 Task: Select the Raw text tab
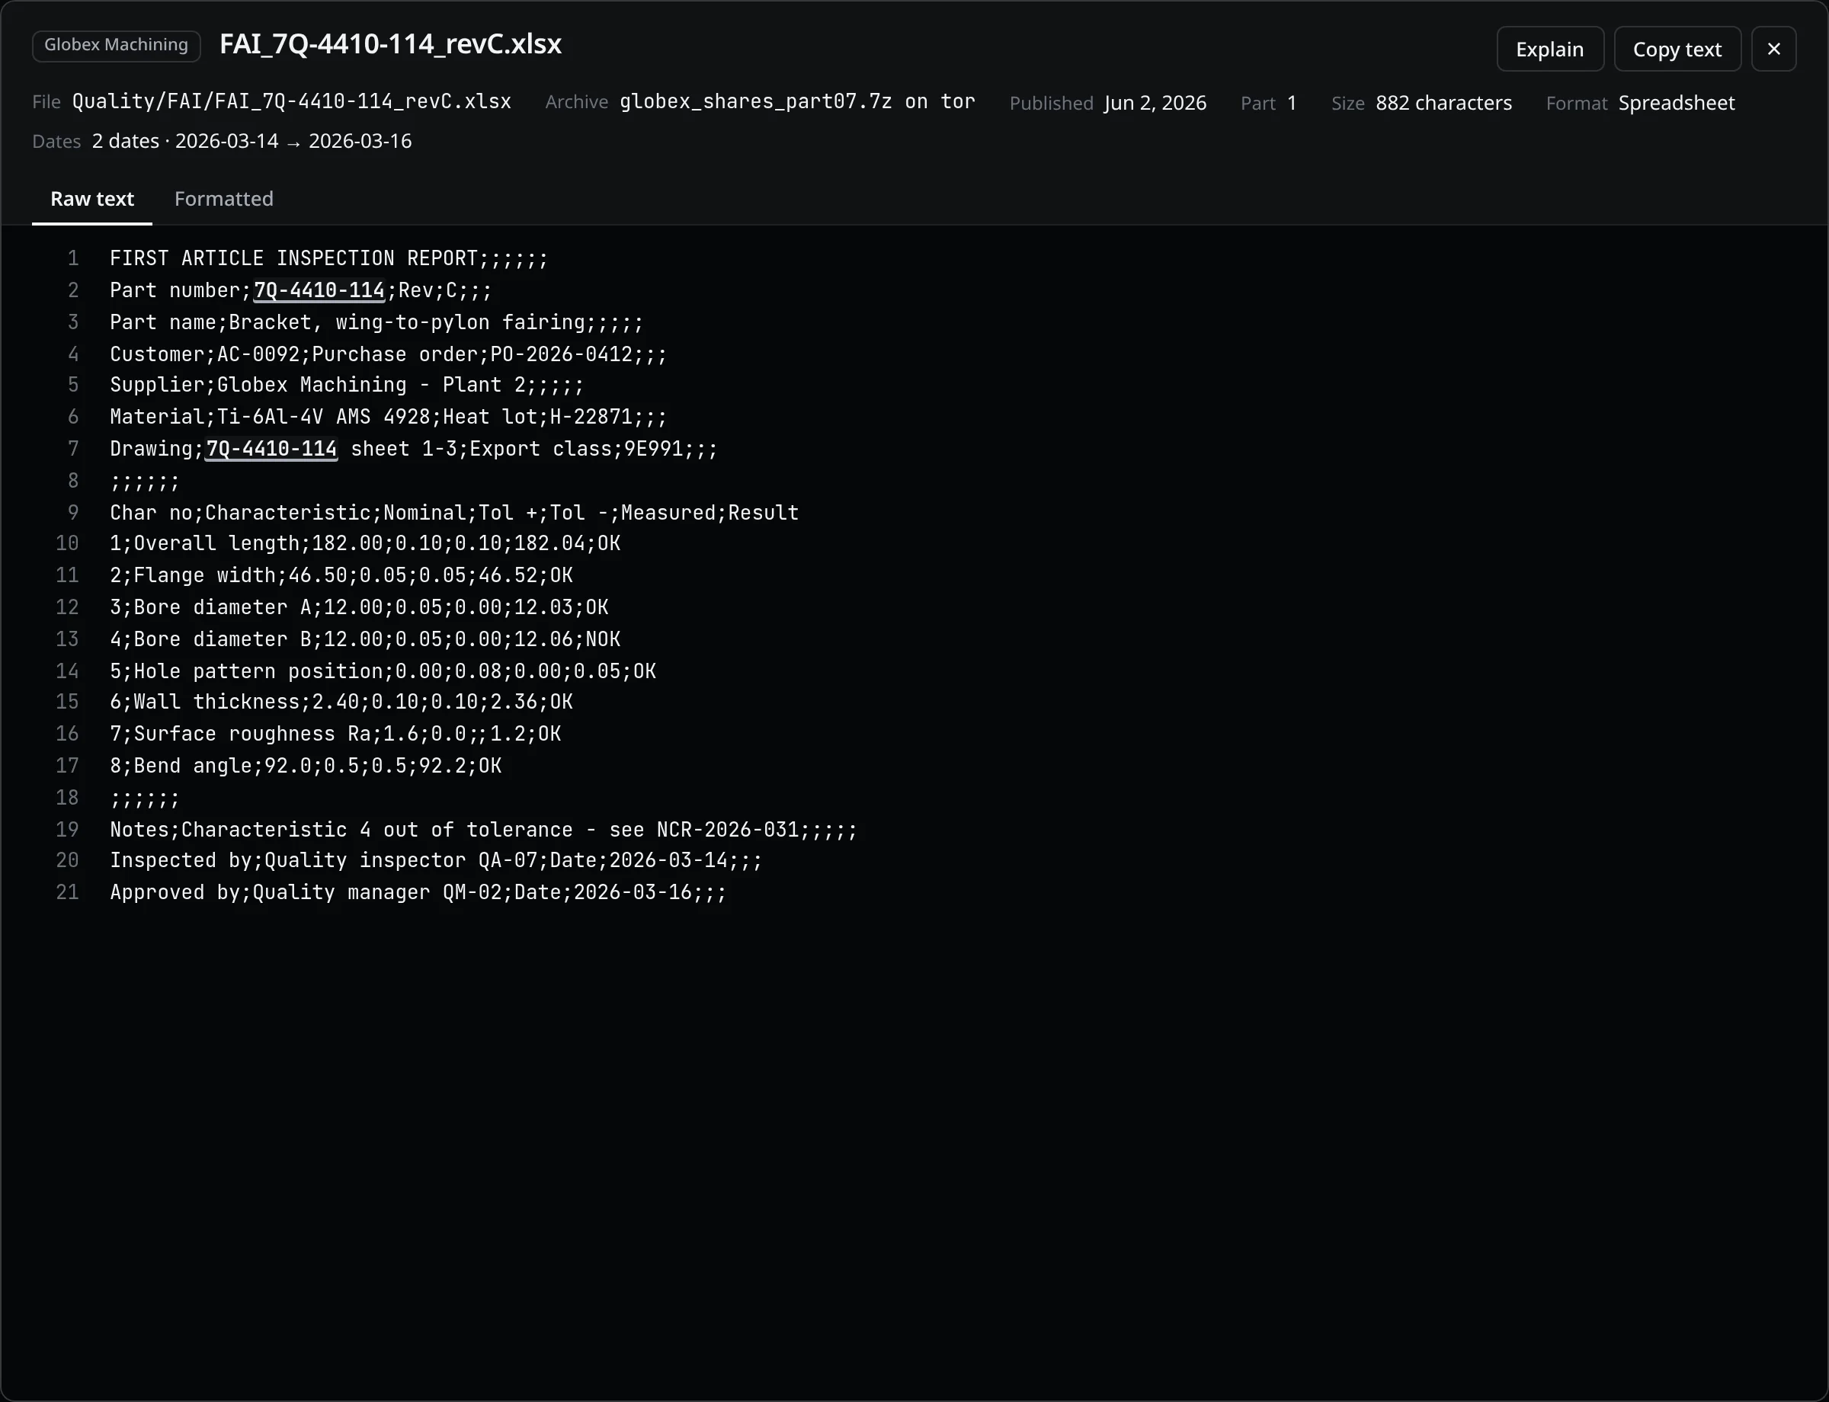point(91,199)
